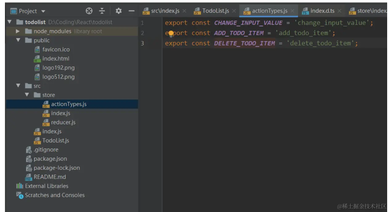Image resolution: width=389 pixels, height=212 pixels.
Task: Select the public folder row
Action: click(x=72, y=40)
